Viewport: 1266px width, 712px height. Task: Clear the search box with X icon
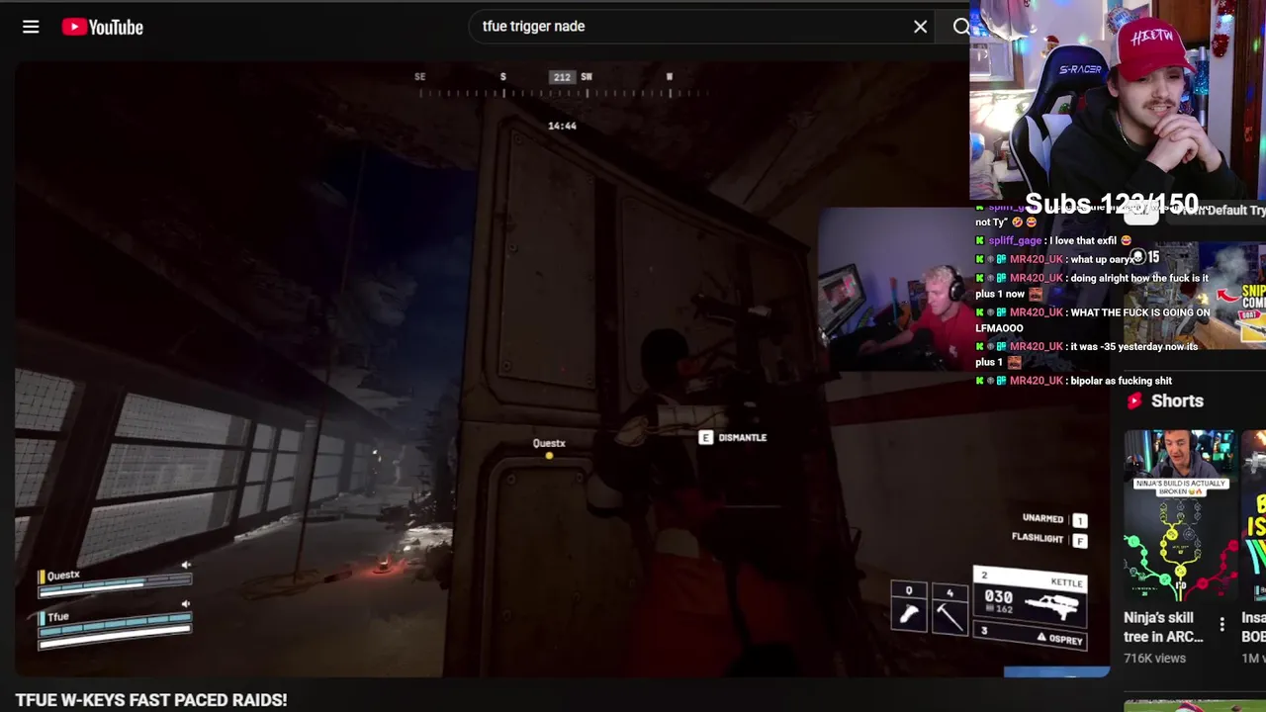point(920,27)
